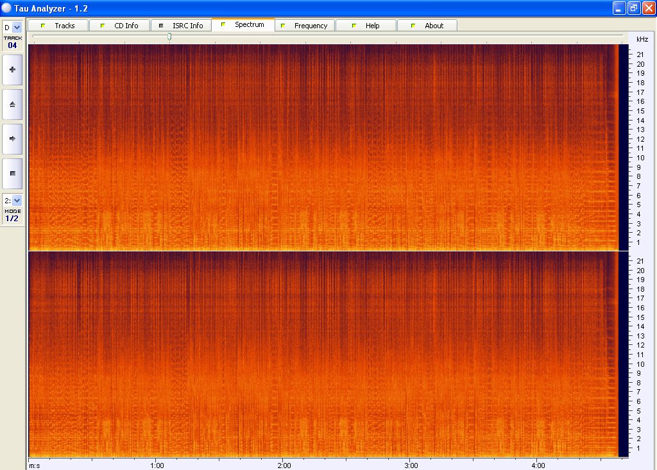The image size is (657, 470).
Task: Click the plus button in left sidebar
Action: pos(12,69)
